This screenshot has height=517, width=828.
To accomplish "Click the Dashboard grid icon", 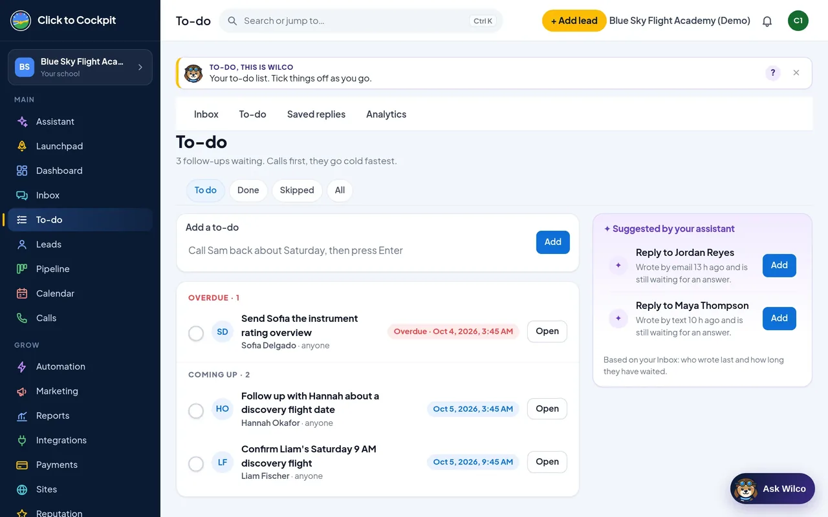I will [22, 171].
